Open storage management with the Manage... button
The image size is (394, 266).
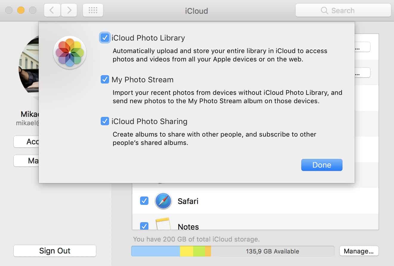pos(359,251)
